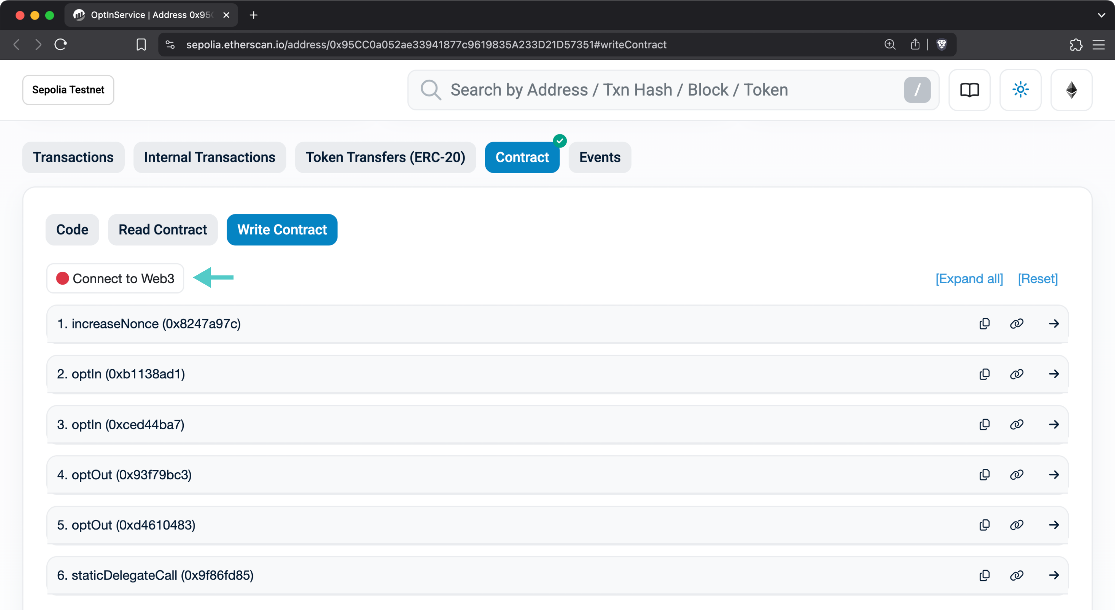Screen dimensions: 1115x610
Task: Select the OptInService browser tab
Action: click(151, 15)
